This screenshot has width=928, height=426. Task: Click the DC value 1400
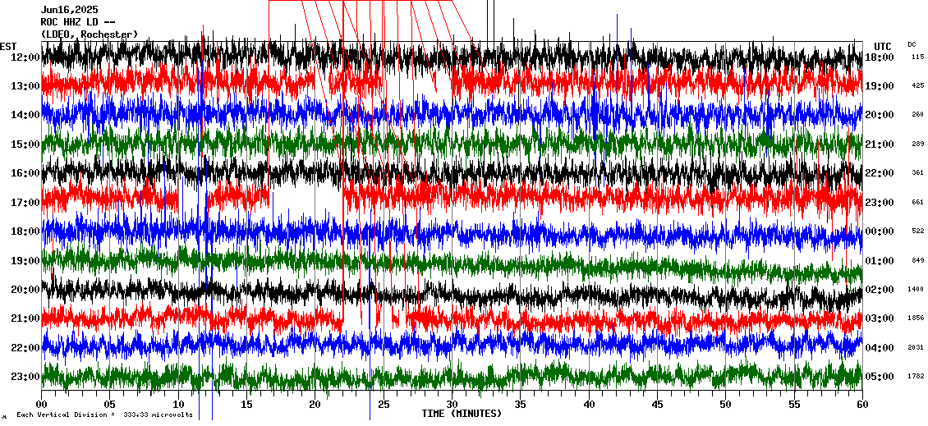[917, 289]
